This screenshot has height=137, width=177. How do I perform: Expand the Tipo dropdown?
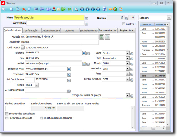pos(127,58)
